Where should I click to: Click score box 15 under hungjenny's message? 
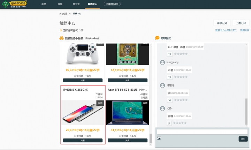tap(169, 77)
